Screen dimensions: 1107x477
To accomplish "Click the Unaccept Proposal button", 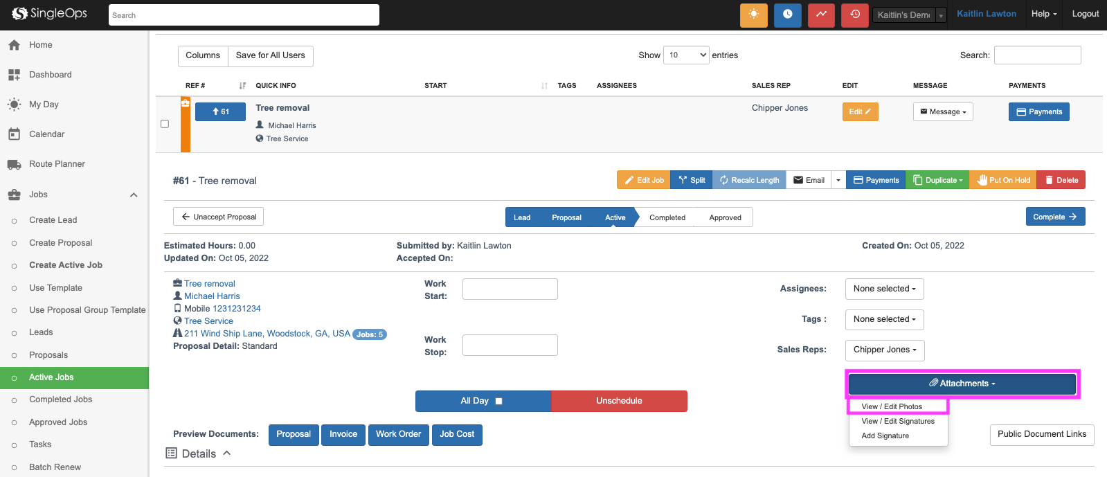I will click(x=218, y=217).
